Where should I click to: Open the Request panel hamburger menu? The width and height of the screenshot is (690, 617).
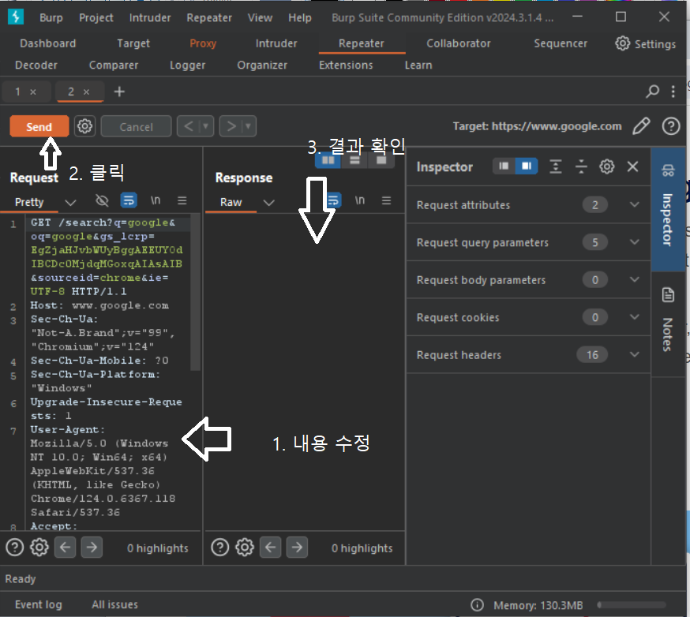click(182, 200)
